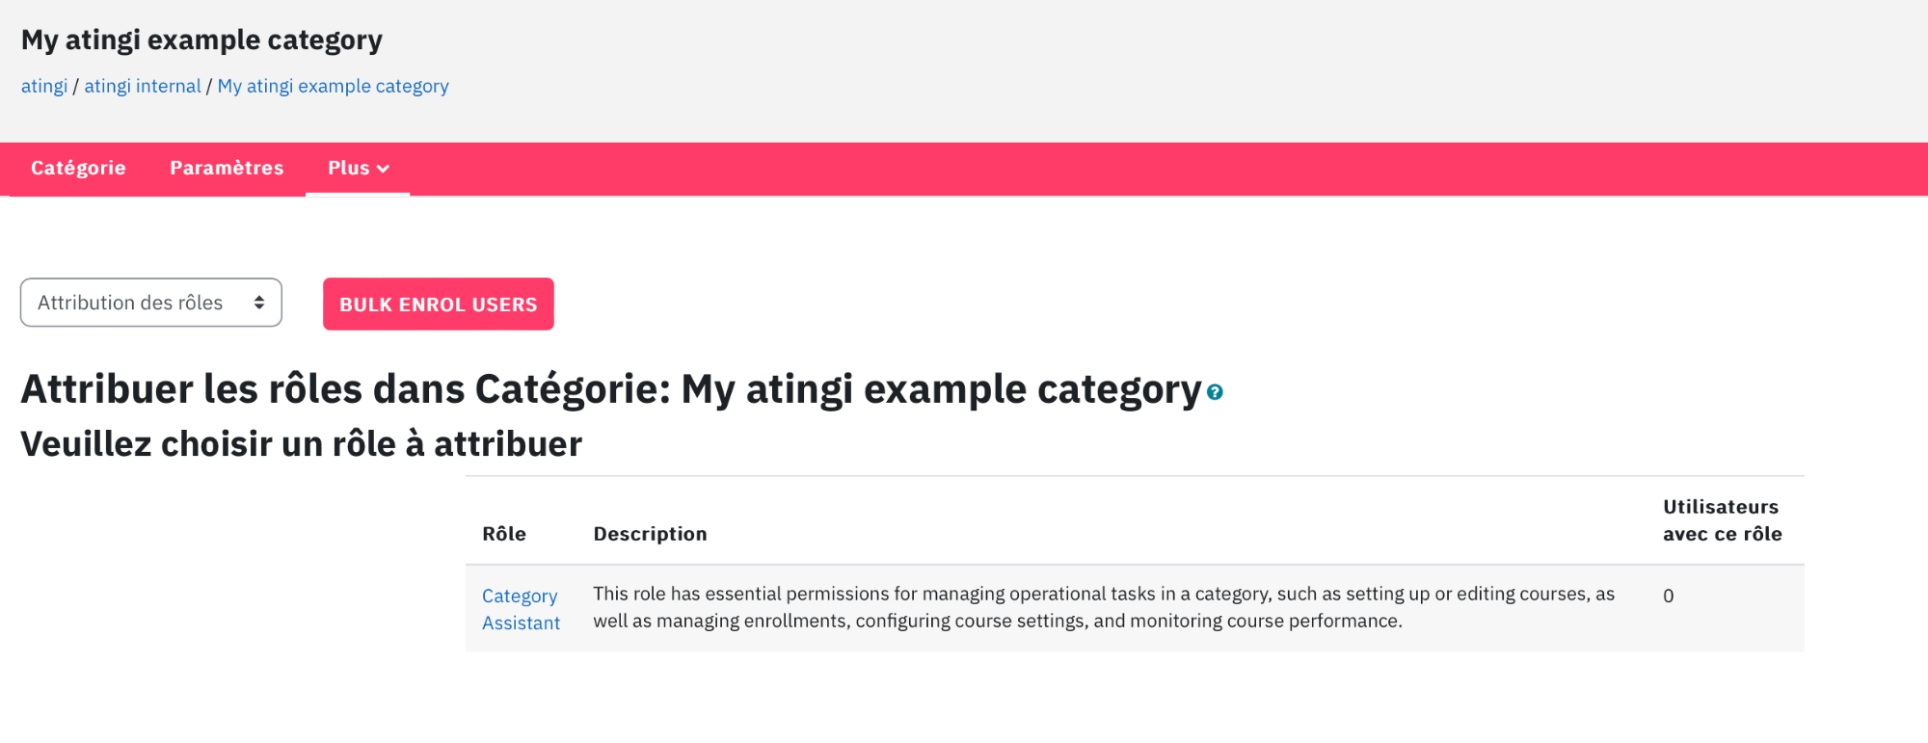Open the Category Assistant role link
This screenshot has width=1928, height=743.
pos(521,609)
